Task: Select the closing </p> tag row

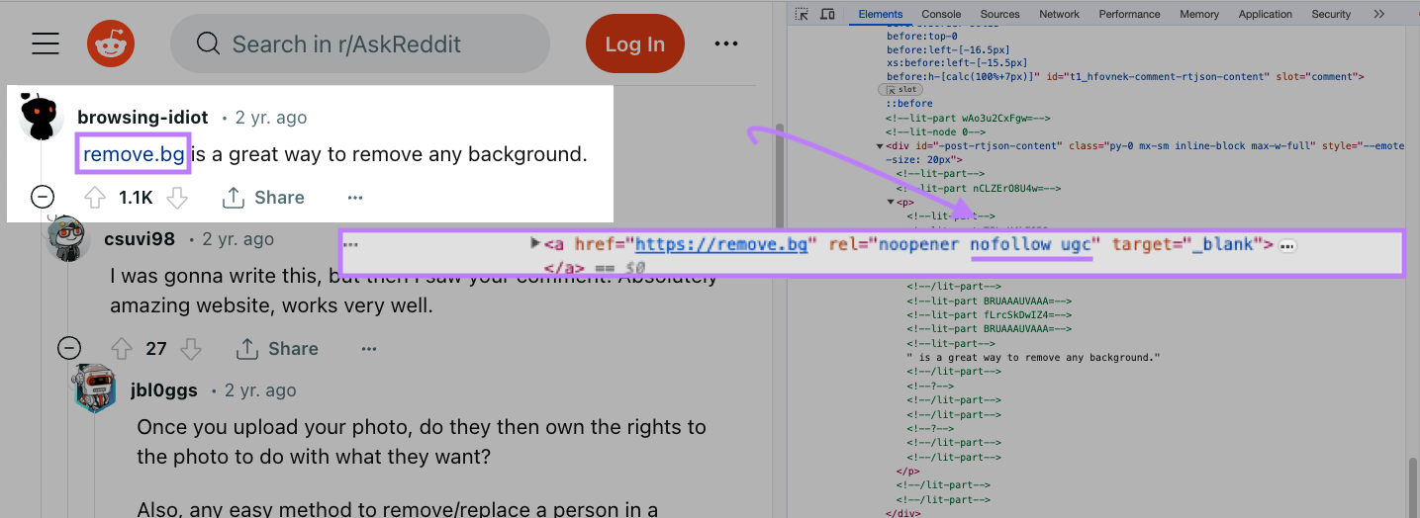Action: coord(907,472)
